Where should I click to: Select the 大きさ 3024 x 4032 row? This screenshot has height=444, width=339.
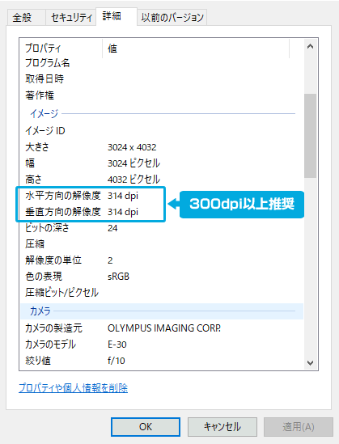click(x=162, y=147)
